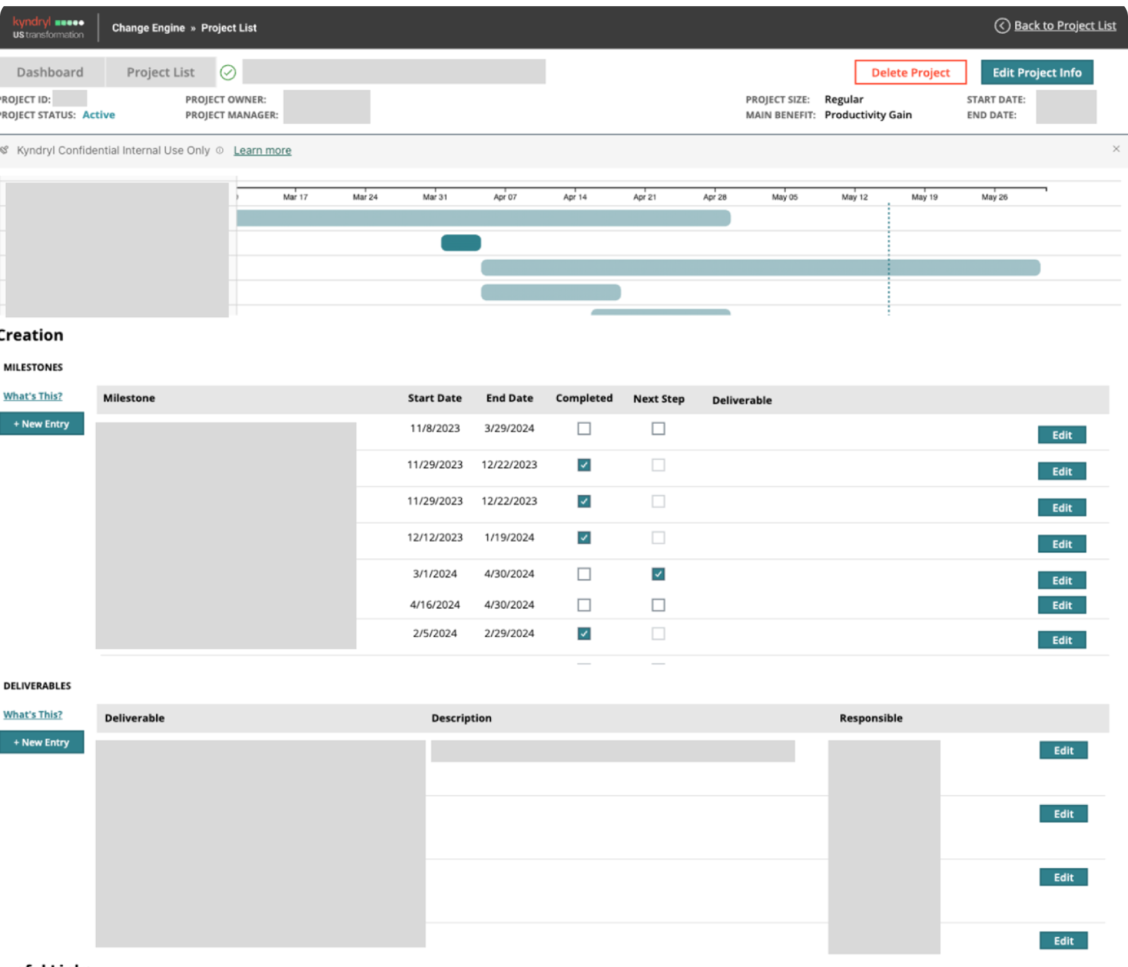Add a new milestone with New Entry
Image resolution: width=1128 pixels, height=967 pixels.
pyautogui.click(x=42, y=423)
